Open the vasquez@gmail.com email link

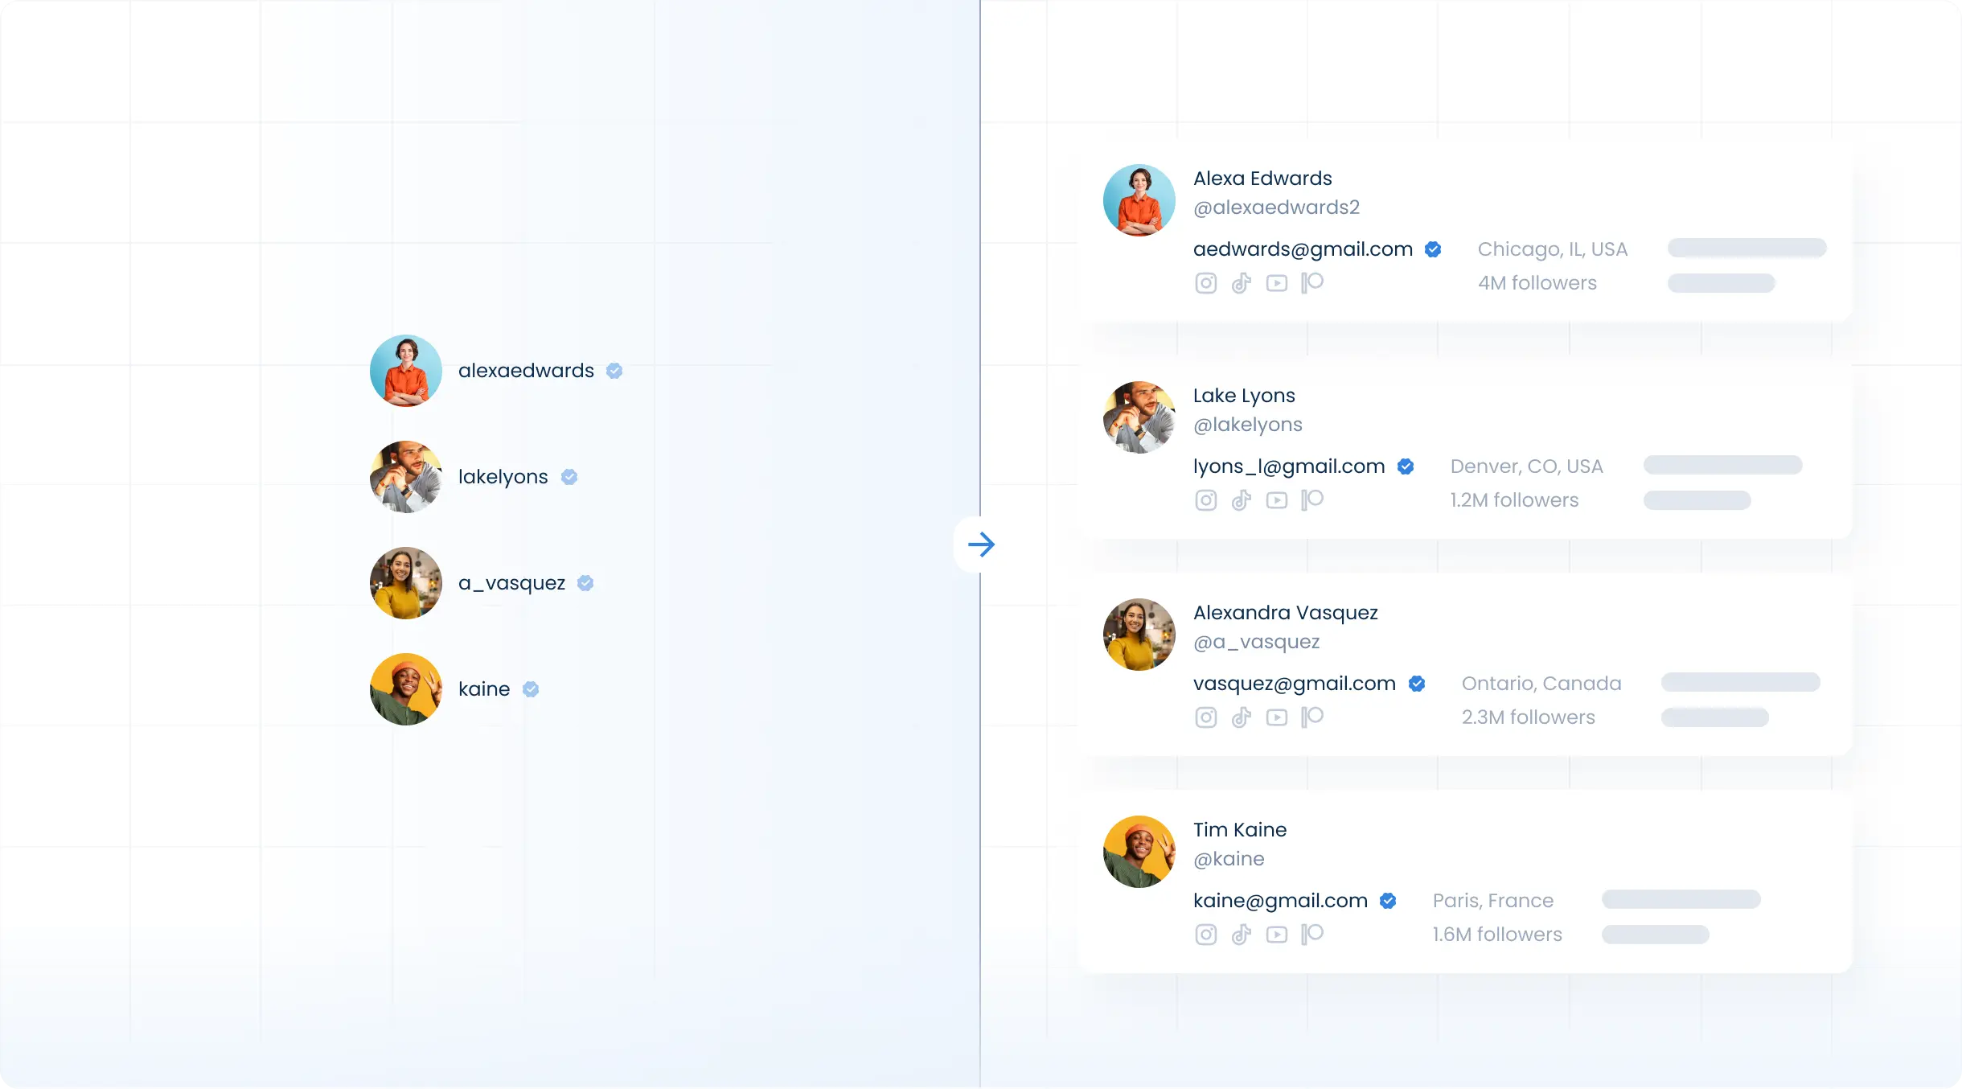point(1294,684)
